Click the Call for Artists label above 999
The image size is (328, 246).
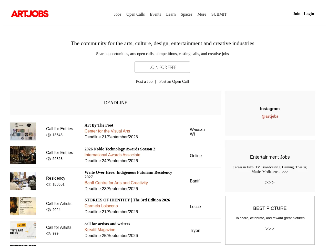[59, 228]
